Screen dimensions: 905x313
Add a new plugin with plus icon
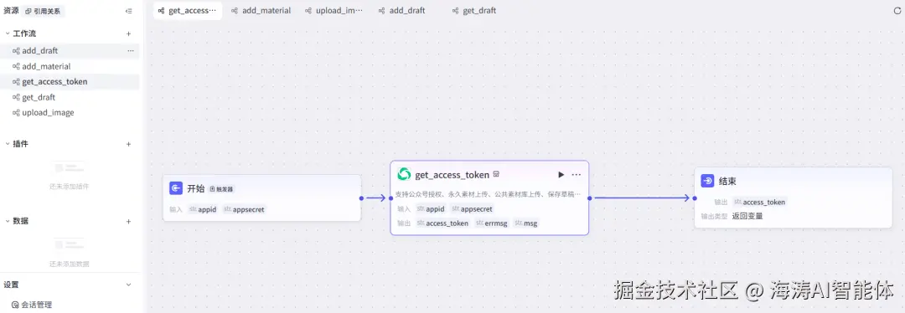(x=129, y=144)
